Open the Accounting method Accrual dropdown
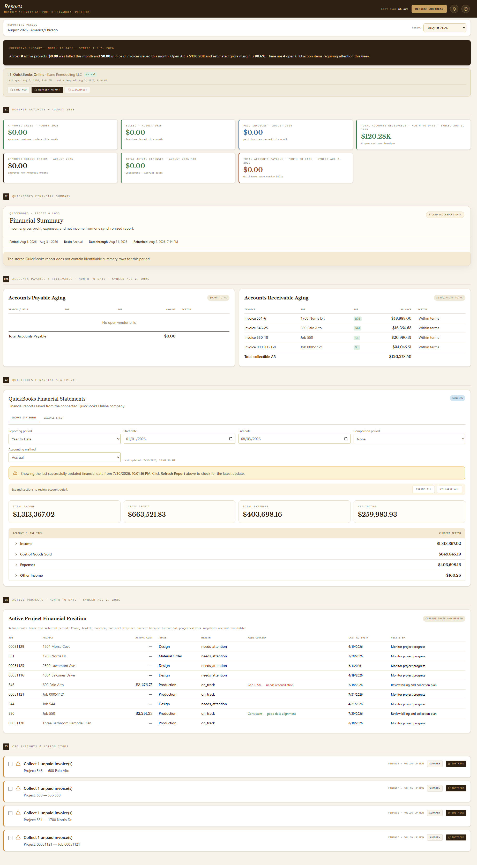The image size is (477, 865). 64,457
